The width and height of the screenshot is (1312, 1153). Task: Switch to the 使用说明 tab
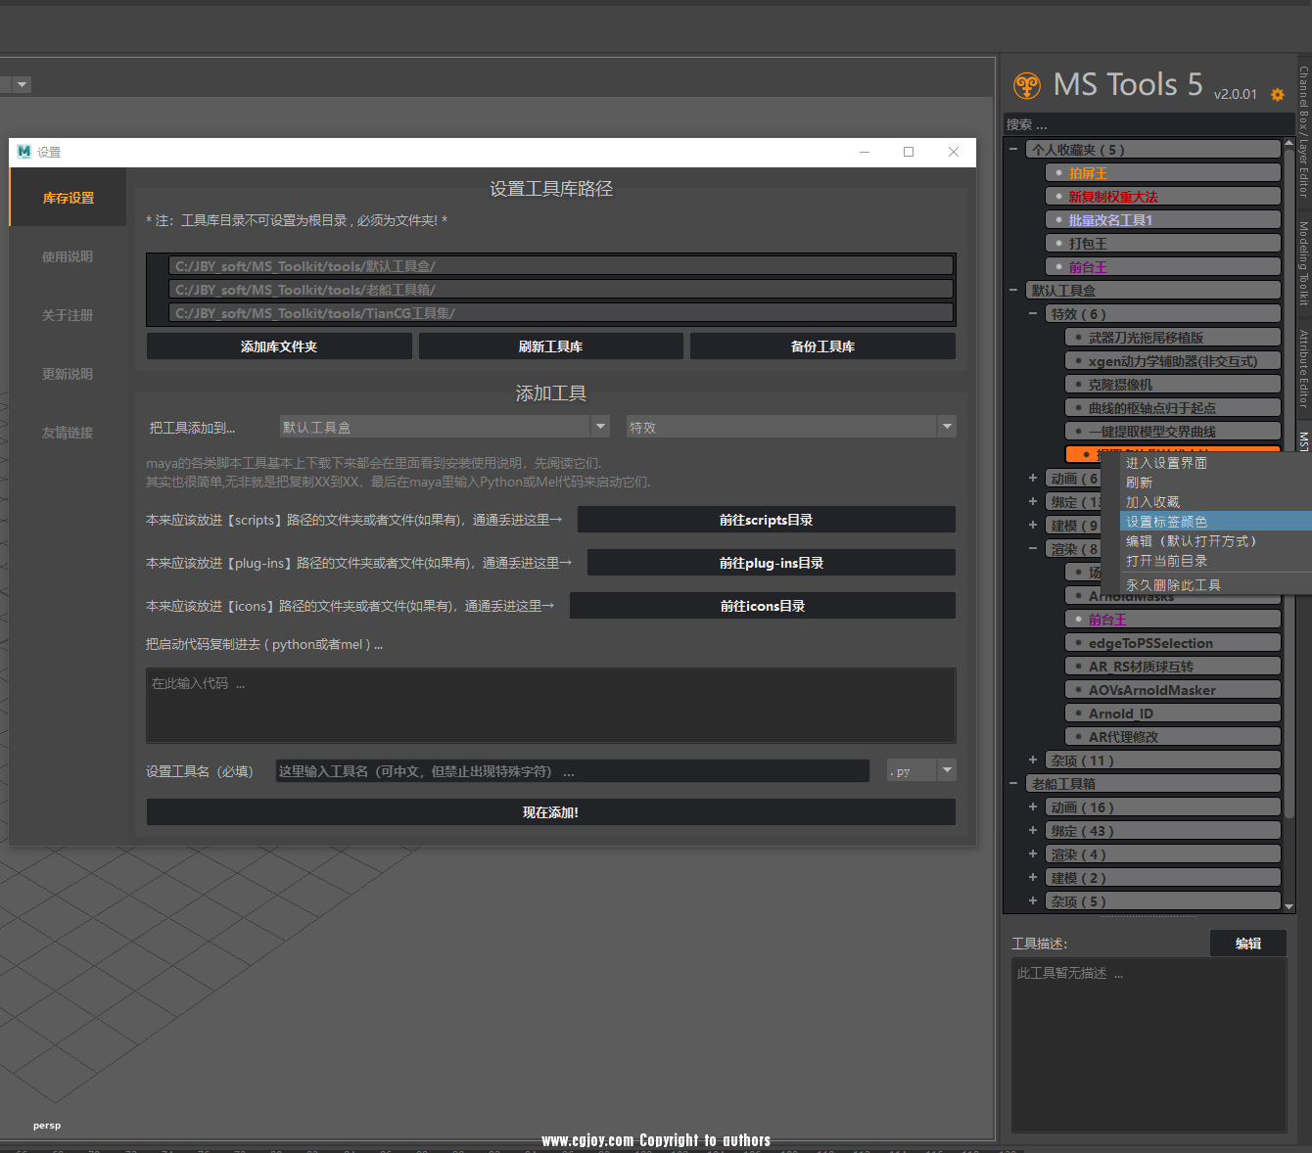point(68,256)
